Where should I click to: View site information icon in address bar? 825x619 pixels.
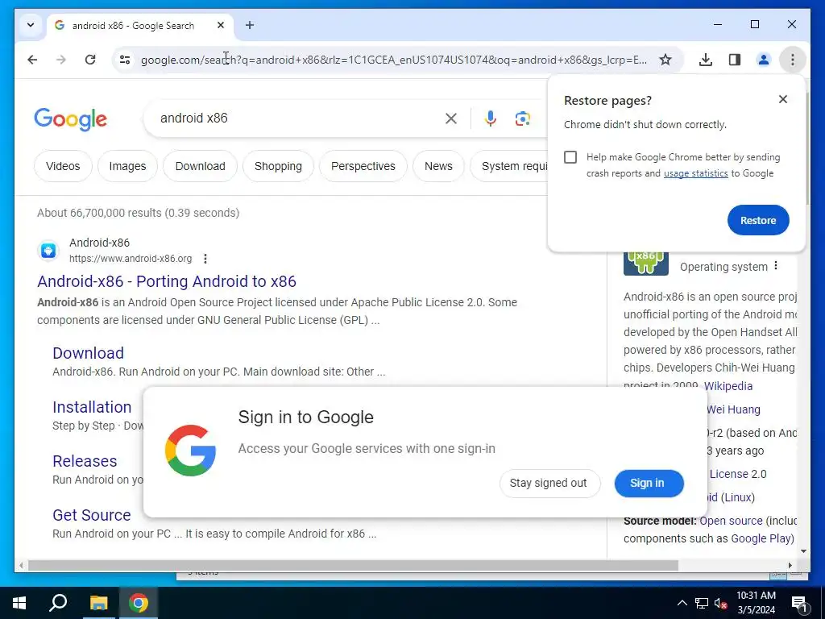tap(125, 60)
